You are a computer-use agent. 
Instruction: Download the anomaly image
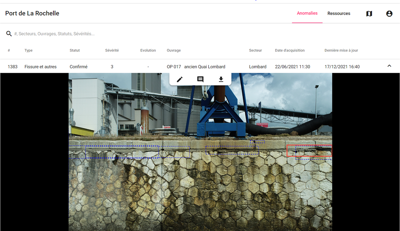pos(221,79)
